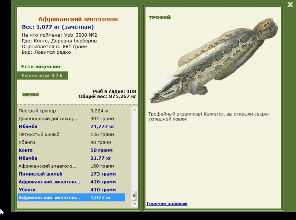This screenshot has height=220, width=296.
Task: Close the fish keepnet window with X
Action: [290, 4]
